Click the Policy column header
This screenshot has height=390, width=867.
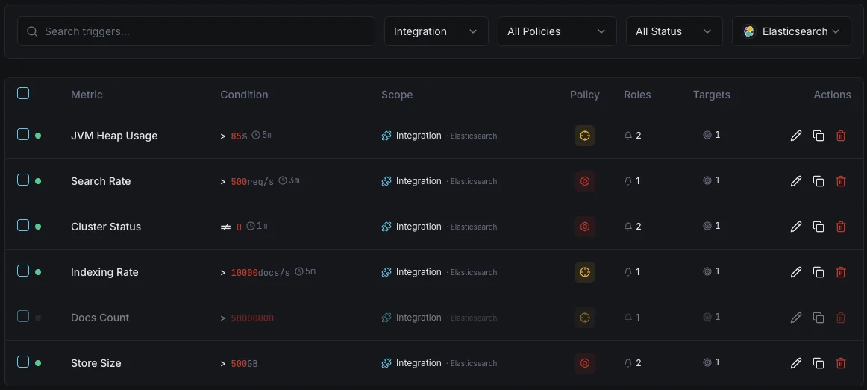[x=584, y=95]
